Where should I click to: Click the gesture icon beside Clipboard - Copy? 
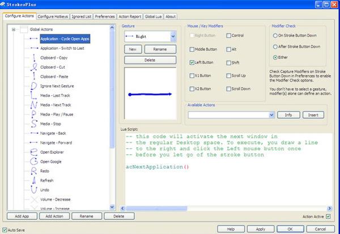34,58
